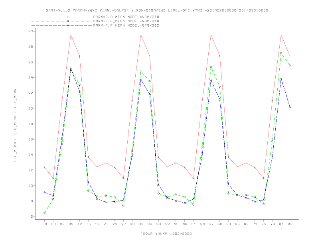Click y-axis tick label 16
This screenshot has width=316, height=244.
(x=31, y=139)
